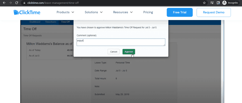242x103 pixels.
Task: Click into the Comment text box
Action: (121, 42)
